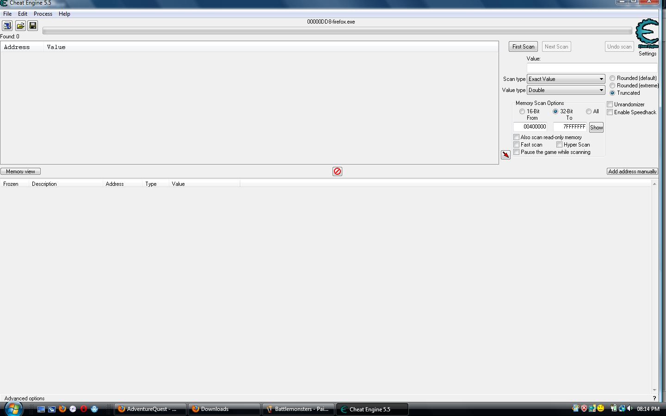Click the first tray icon left of shield
This screenshot has width=666, height=416.
click(576, 409)
